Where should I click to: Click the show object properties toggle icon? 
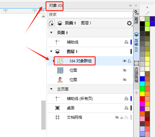(51, 23)
